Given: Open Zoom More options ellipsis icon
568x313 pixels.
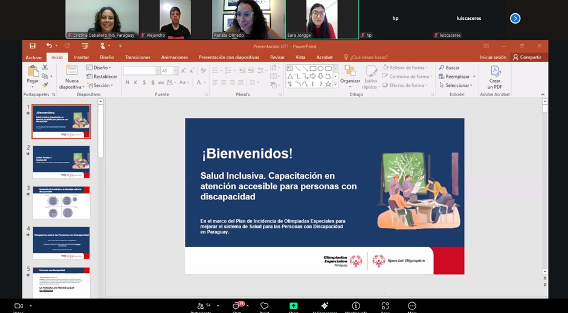Looking at the screenshot, I should (x=412, y=305).
